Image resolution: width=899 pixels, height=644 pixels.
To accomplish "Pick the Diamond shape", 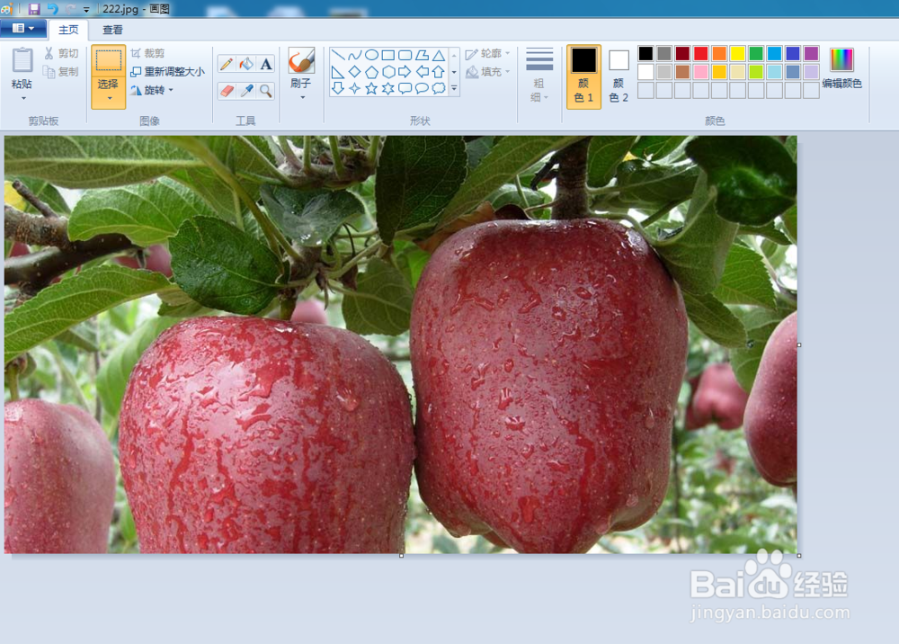I will (x=355, y=72).
